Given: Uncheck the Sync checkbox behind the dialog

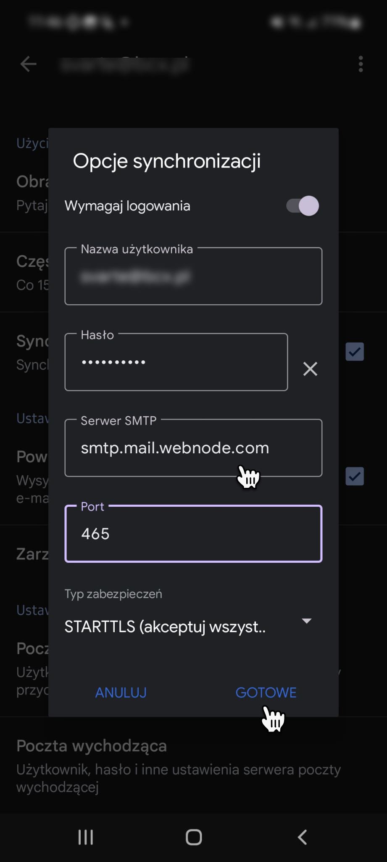Looking at the screenshot, I should 355,351.
